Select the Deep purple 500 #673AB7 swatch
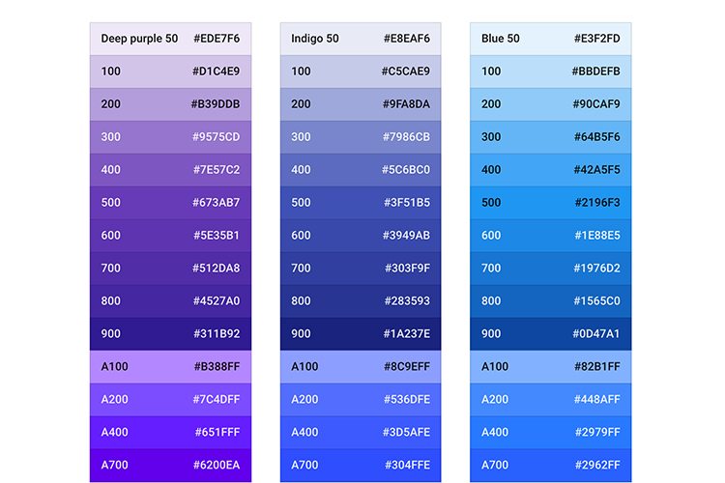 point(170,203)
